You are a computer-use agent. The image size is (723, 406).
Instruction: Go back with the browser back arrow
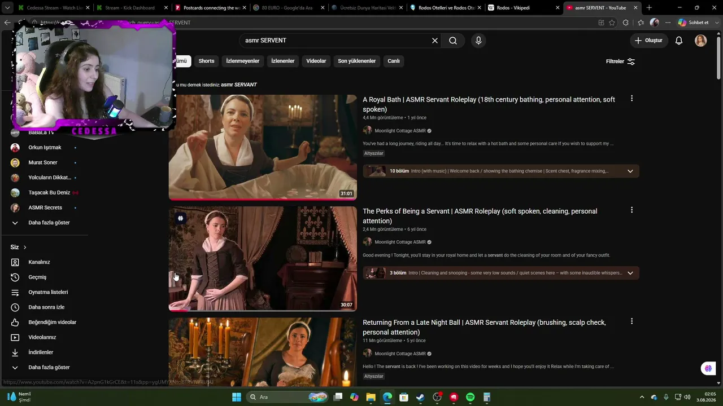pos(7,23)
